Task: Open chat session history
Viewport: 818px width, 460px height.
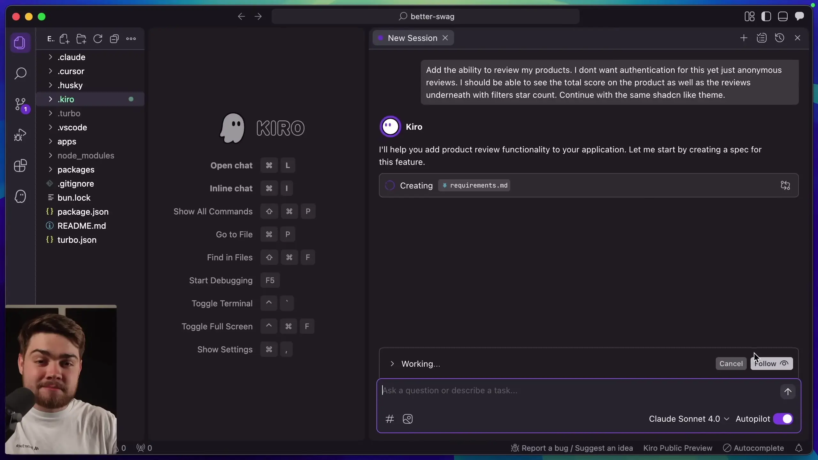Action: 780,38
